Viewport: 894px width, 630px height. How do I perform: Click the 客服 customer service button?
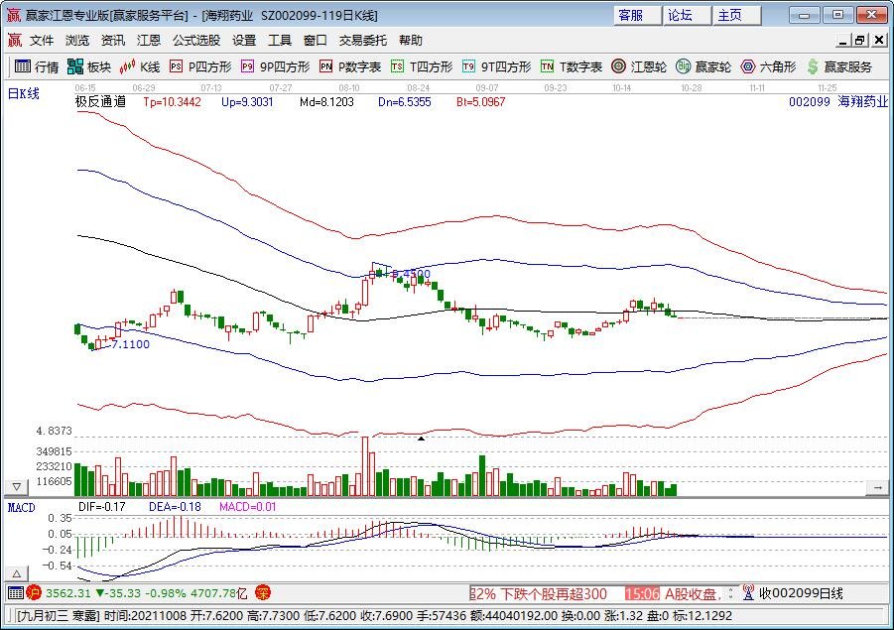pos(630,15)
